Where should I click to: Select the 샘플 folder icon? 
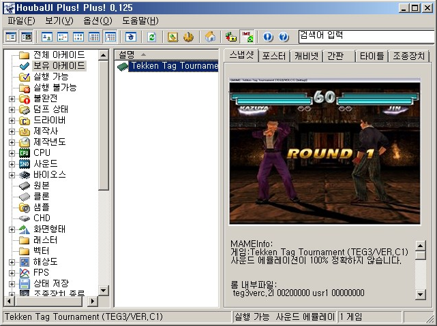pos(25,207)
